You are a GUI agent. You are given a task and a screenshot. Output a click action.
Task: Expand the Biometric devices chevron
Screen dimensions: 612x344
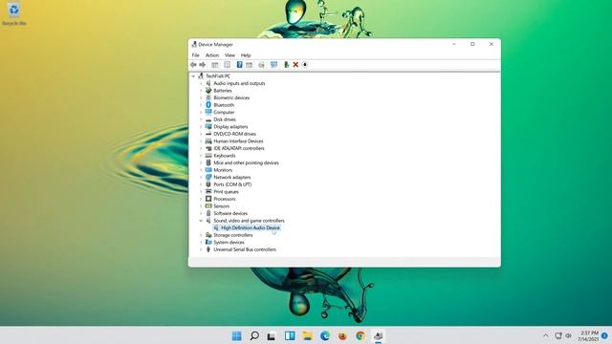[x=201, y=97]
